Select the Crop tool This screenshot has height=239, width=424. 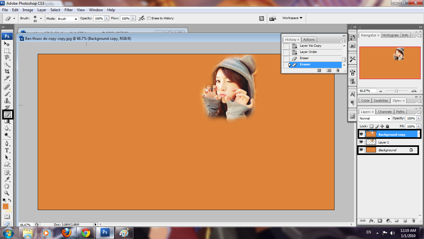click(7, 71)
